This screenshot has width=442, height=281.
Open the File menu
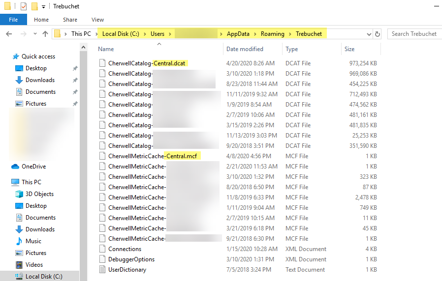pyautogui.click(x=13, y=20)
